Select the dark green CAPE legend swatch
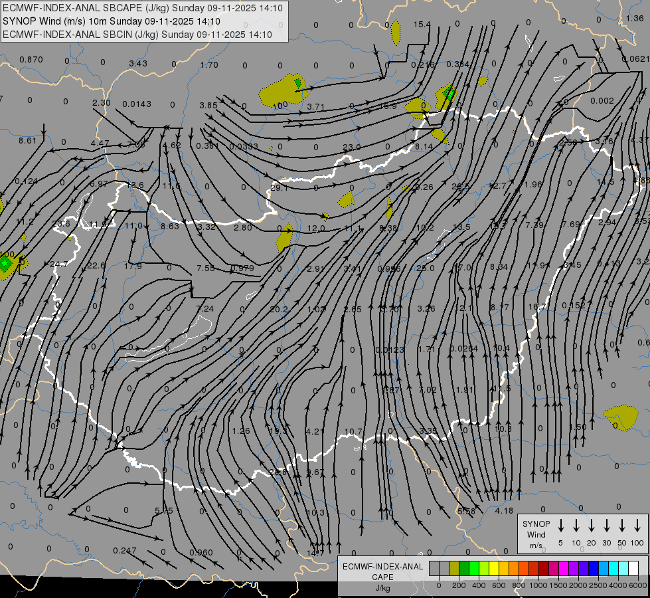The width and height of the screenshot is (650, 598). coord(464,569)
